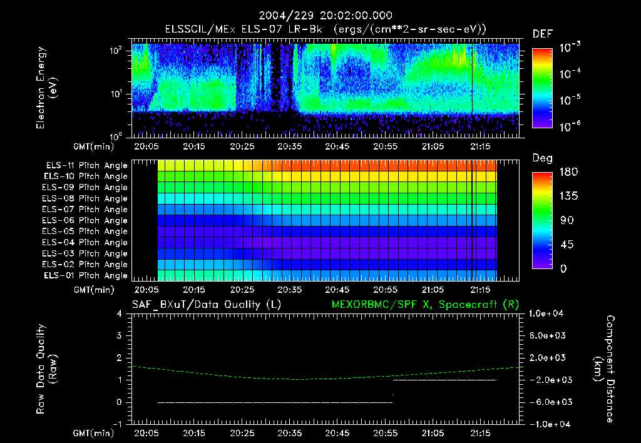Click the white data quality line at level 1
The width and height of the screenshot is (641, 443).
coord(445,380)
